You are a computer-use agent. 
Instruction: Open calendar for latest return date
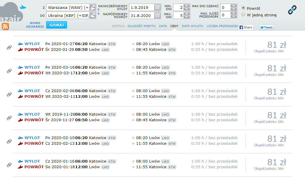(x=157, y=15)
